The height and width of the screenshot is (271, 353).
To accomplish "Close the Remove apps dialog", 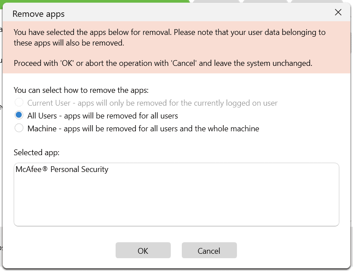I will 338,12.
